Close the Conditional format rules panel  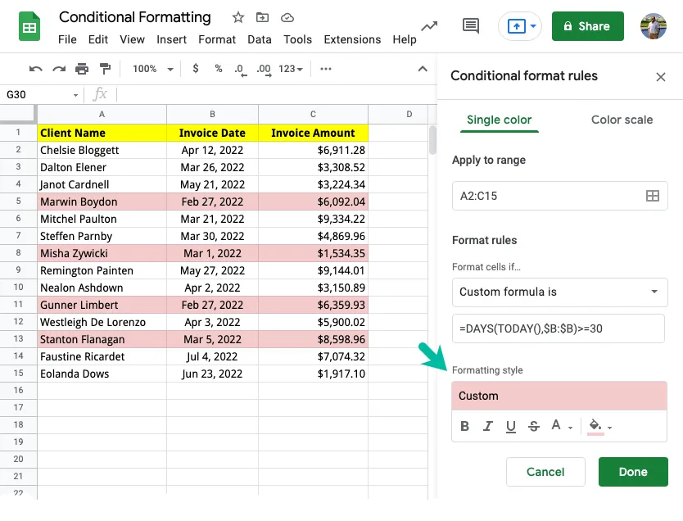[661, 76]
